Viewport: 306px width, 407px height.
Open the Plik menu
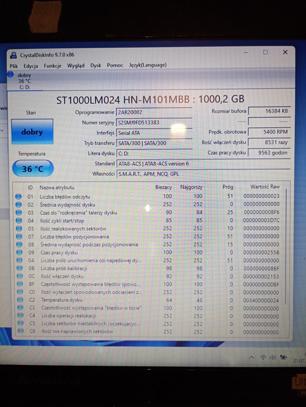[x=14, y=66]
